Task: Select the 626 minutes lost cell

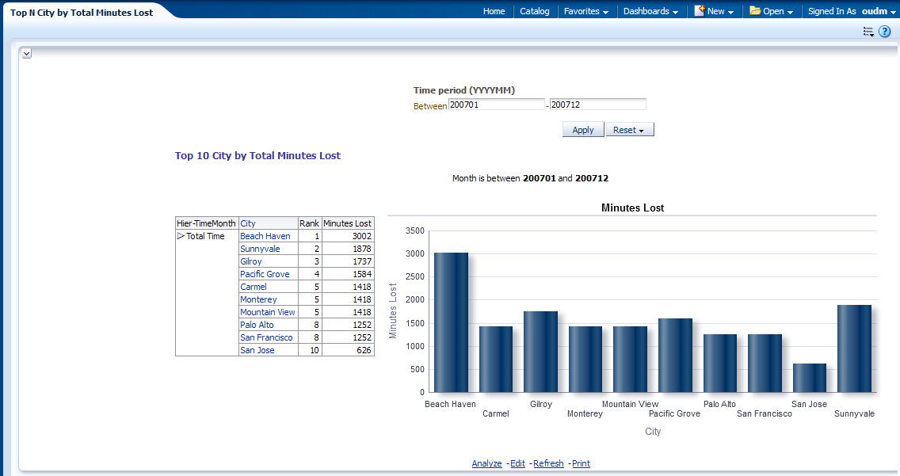Action: [x=348, y=349]
